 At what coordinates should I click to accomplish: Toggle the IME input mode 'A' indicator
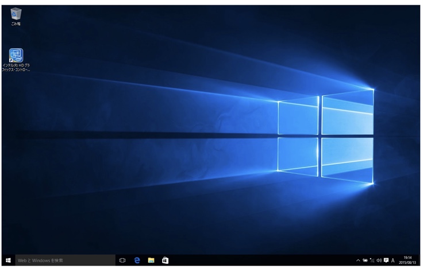393,260
